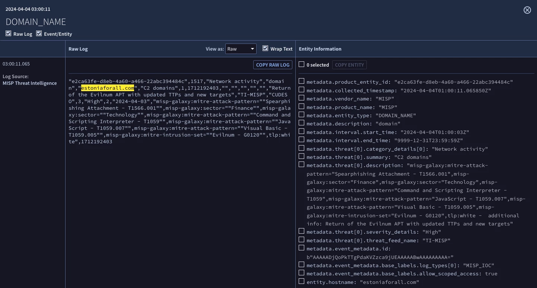
Task: Toggle the Event/Entity checkbox
Action: 39,33
